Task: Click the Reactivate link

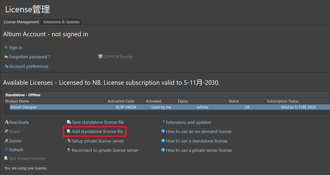Action: tap(19, 122)
